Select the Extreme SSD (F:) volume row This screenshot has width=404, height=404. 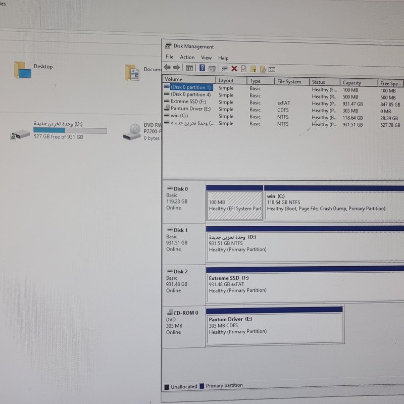pos(283,103)
